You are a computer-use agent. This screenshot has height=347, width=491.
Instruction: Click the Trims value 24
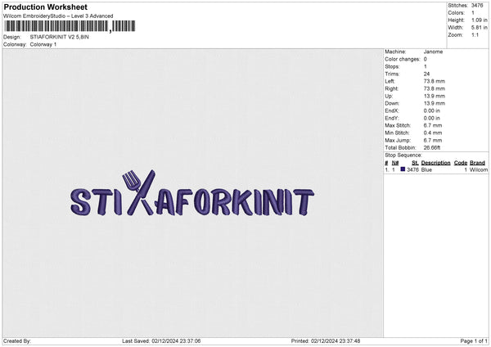point(426,74)
